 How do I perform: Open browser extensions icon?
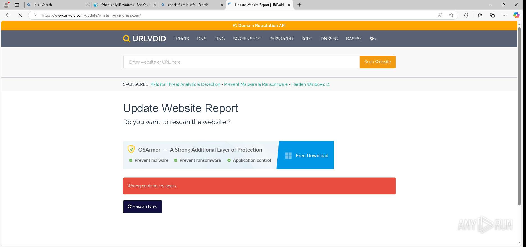[x=466, y=15]
